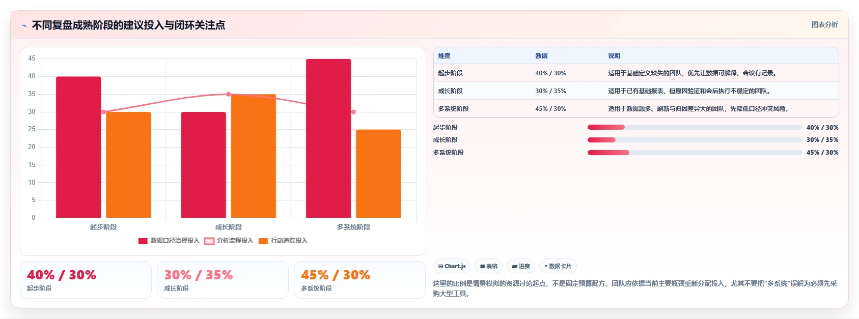The width and height of the screenshot is (859, 319).
Task: Click the panel title 不同复盘成熟阶段的建议投入与闭环关注点
Action: coord(128,25)
